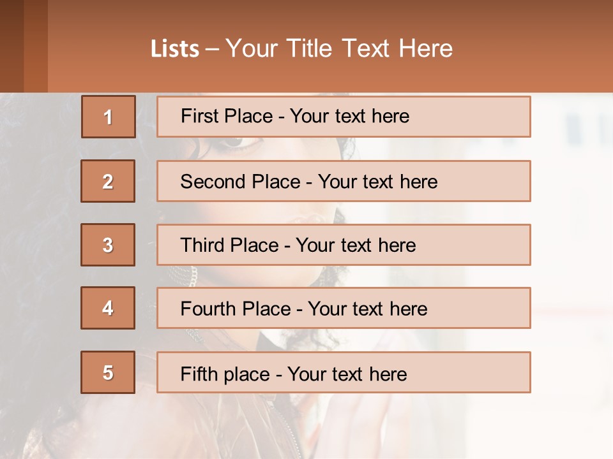Select the Your Title Text Here heading

click(339, 48)
